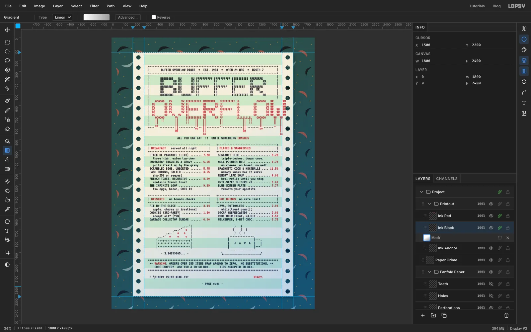The image size is (531, 332).
Task: Toggle the Reverse gradient checkbox
Action: point(154,17)
